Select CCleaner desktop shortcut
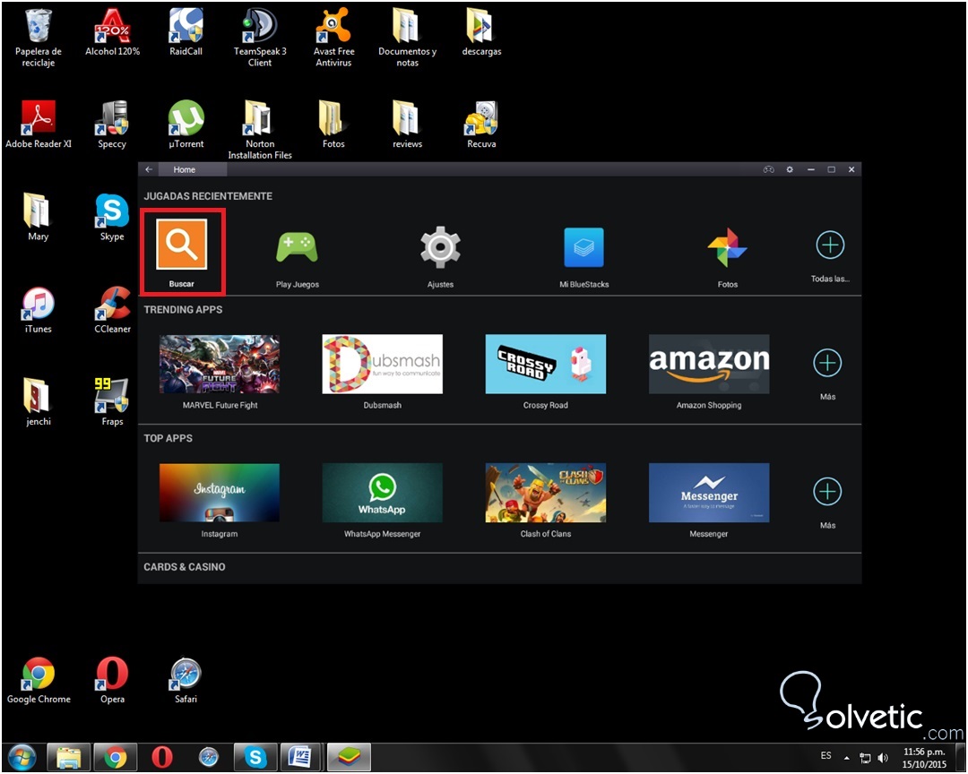 (112, 310)
